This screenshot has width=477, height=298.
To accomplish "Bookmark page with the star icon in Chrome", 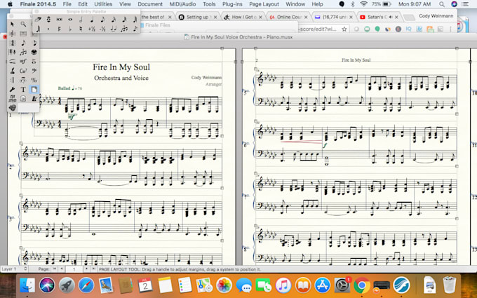I will coord(344,29).
